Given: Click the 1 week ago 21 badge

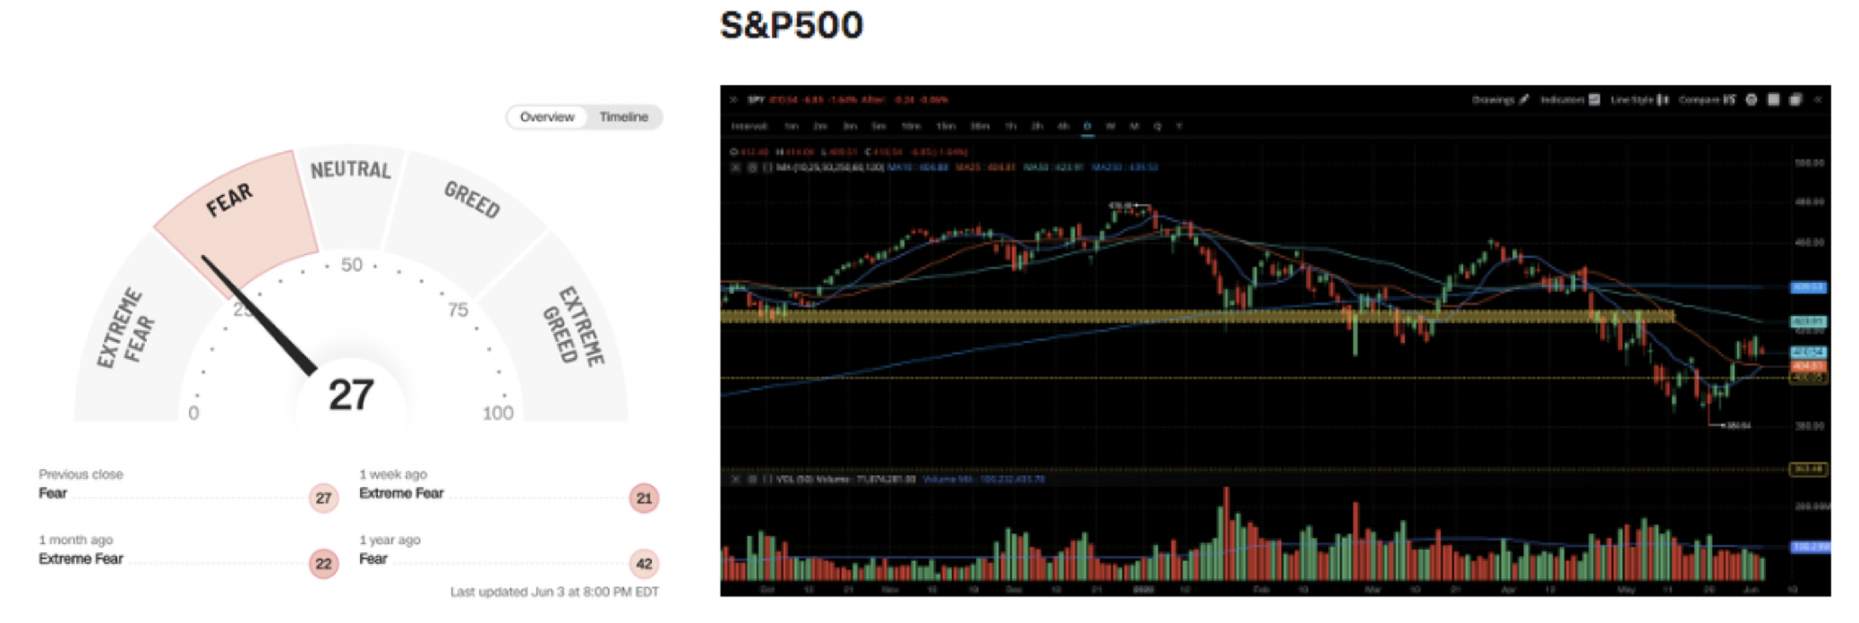Looking at the screenshot, I should click(x=644, y=498).
